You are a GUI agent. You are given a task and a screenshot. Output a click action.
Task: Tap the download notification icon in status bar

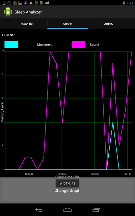pos(4,3)
